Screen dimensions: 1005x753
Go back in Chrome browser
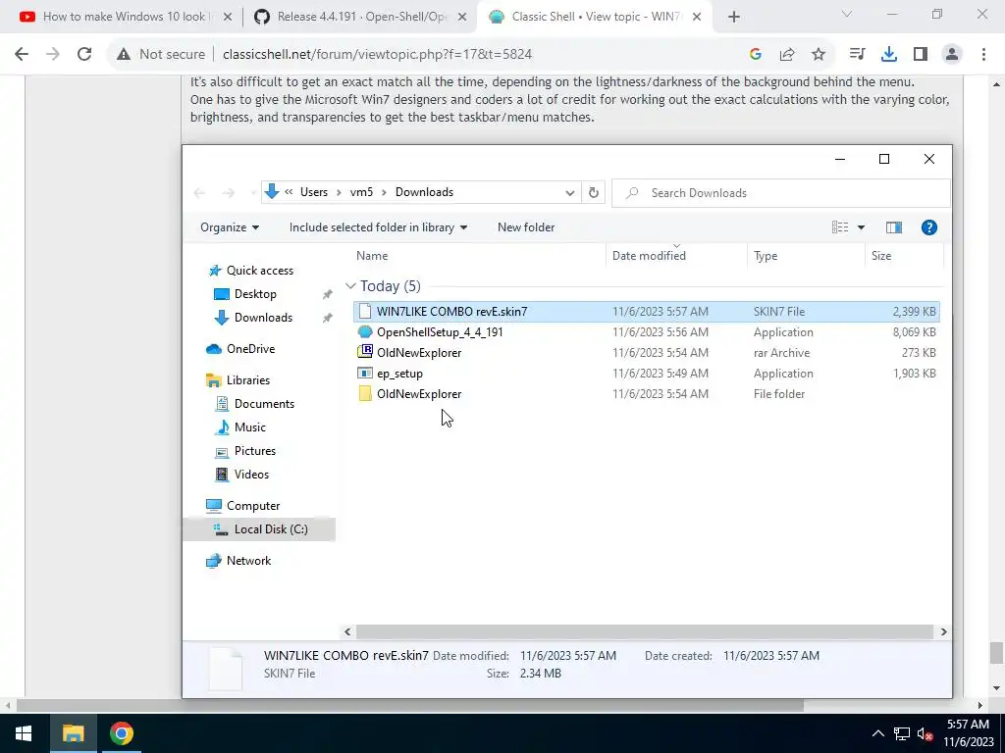coord(22,55)
